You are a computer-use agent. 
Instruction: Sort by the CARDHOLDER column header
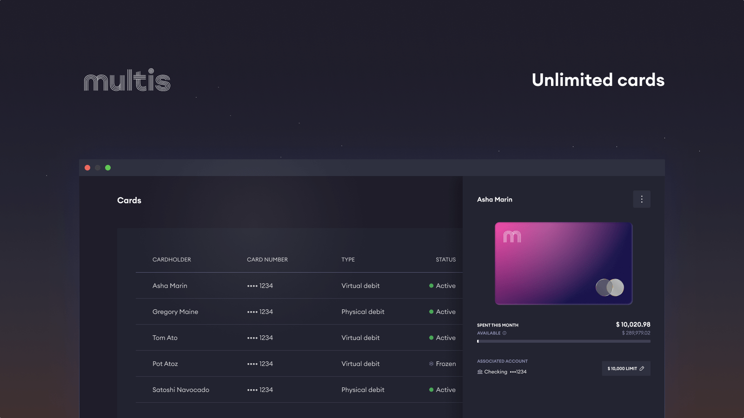(172, 260)
